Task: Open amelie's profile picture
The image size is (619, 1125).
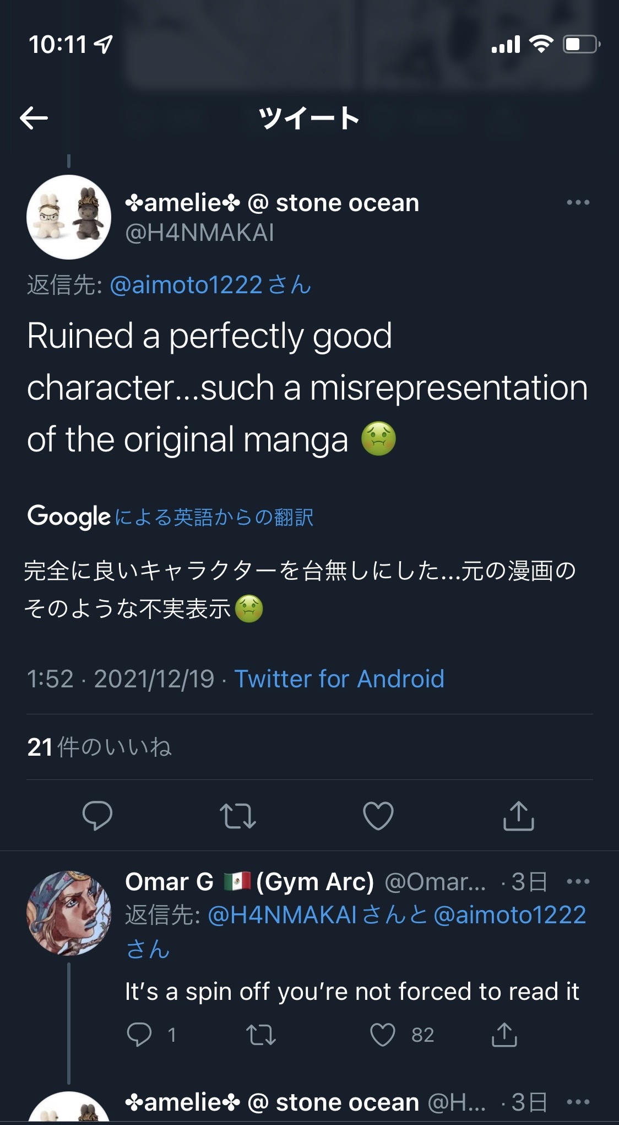Action: point(69,217)
